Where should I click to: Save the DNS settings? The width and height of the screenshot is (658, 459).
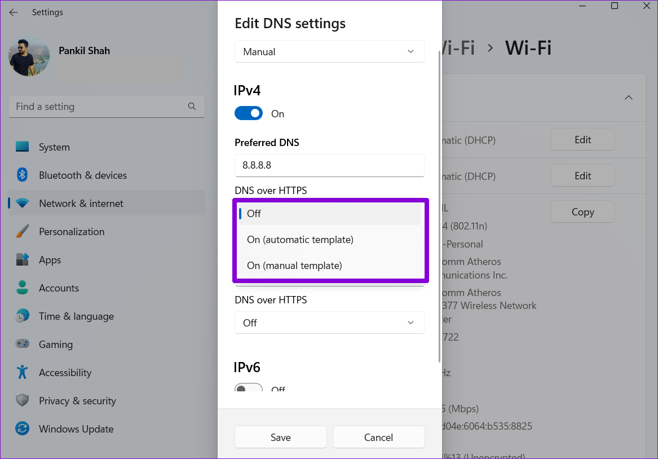[x=280, y=438]
